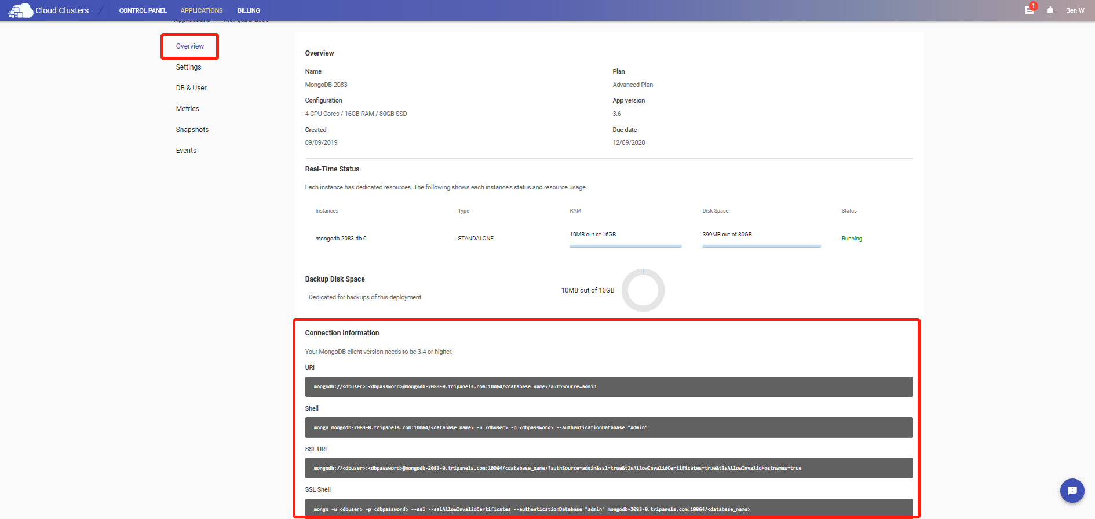
Task: Click the Instances column header
Action: click(x=327, y=211)
